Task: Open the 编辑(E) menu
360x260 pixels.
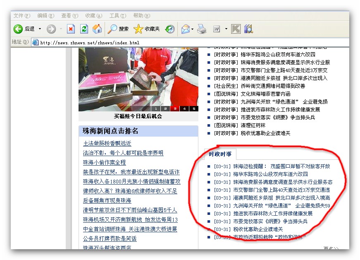Action: [x=46, y=16]
